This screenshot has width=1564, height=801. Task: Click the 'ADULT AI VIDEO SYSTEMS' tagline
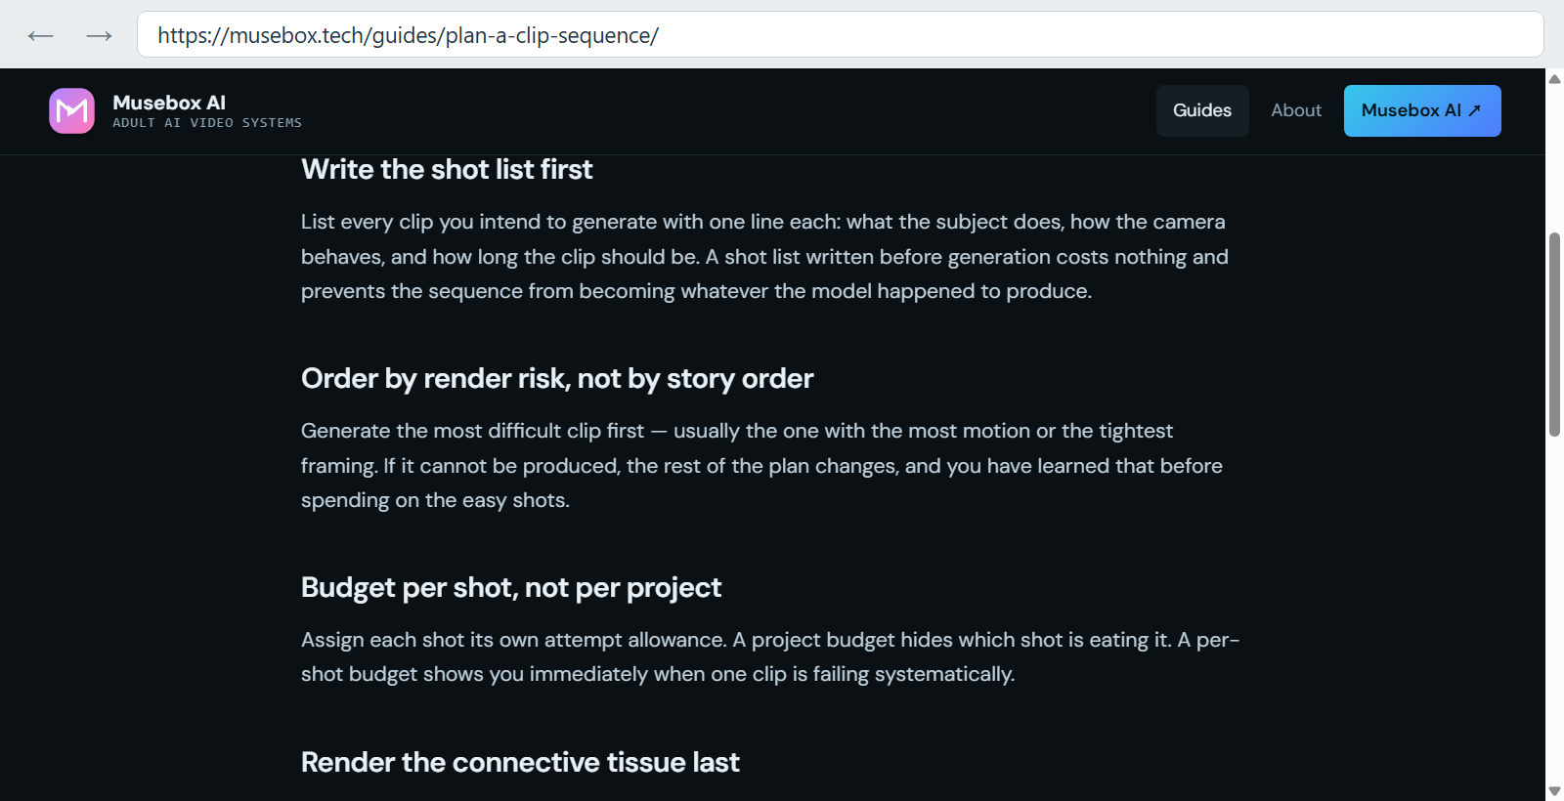[207, 123]
